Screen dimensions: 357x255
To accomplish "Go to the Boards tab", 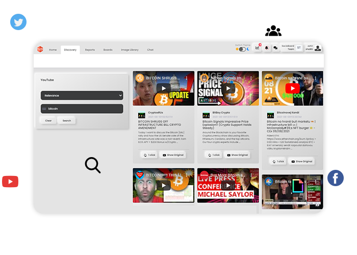I will coord(108,50).
